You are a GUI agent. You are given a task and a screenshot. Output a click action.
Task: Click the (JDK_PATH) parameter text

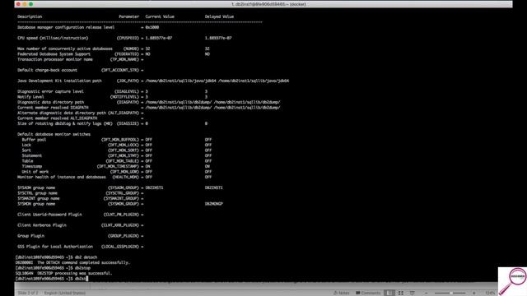[x=128, y=81]
